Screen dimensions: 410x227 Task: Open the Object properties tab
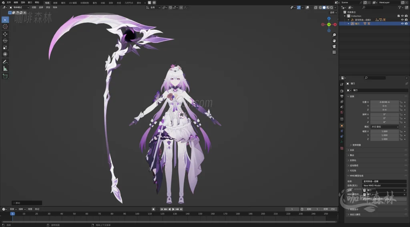[342, 126]
